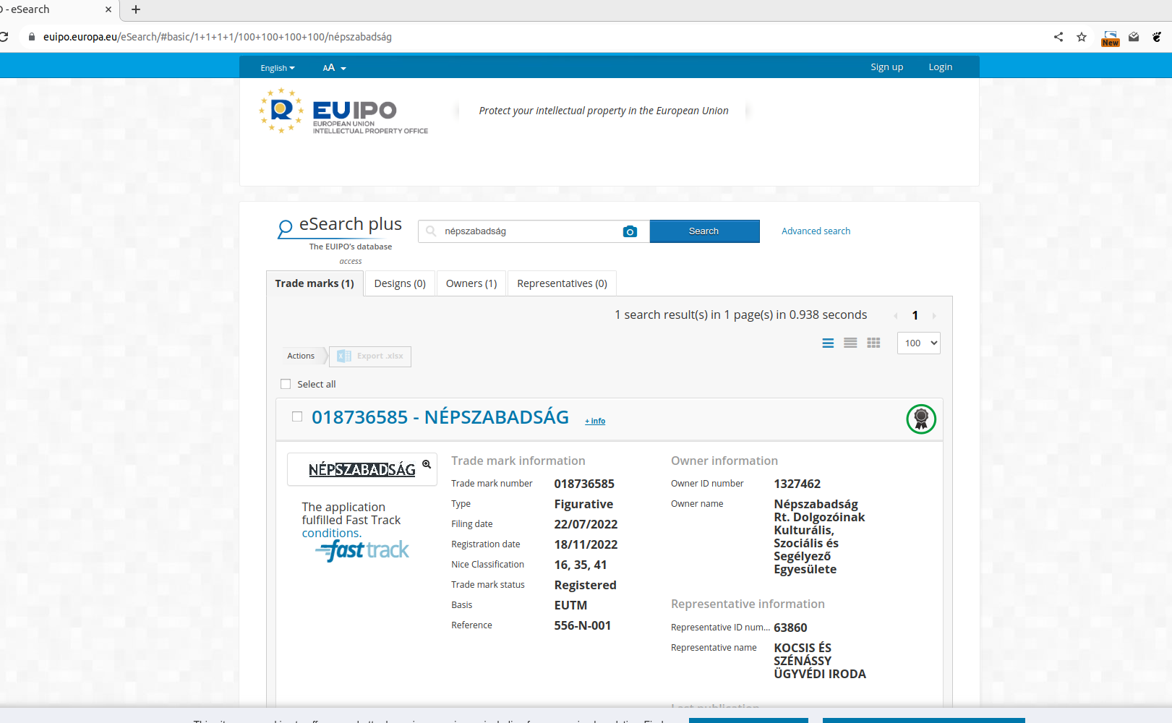Viewport: 1172px width, 723px height.
Task: Open the +info link
Action: (595, 421)
